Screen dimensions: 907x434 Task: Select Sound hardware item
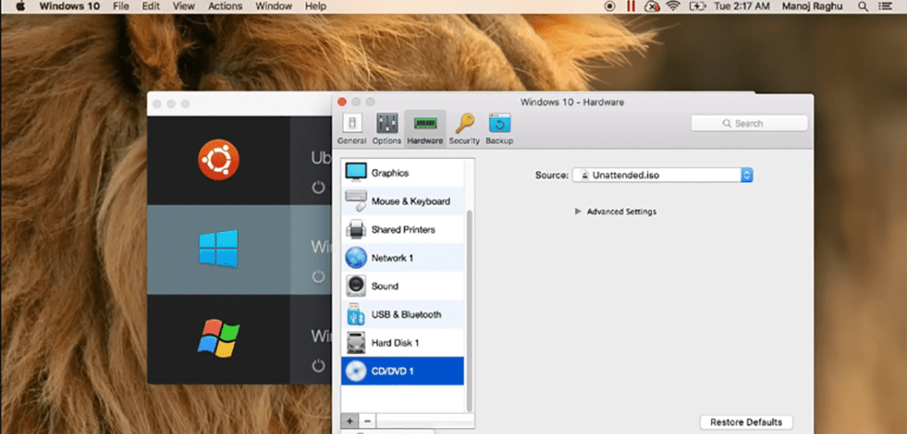402,285
